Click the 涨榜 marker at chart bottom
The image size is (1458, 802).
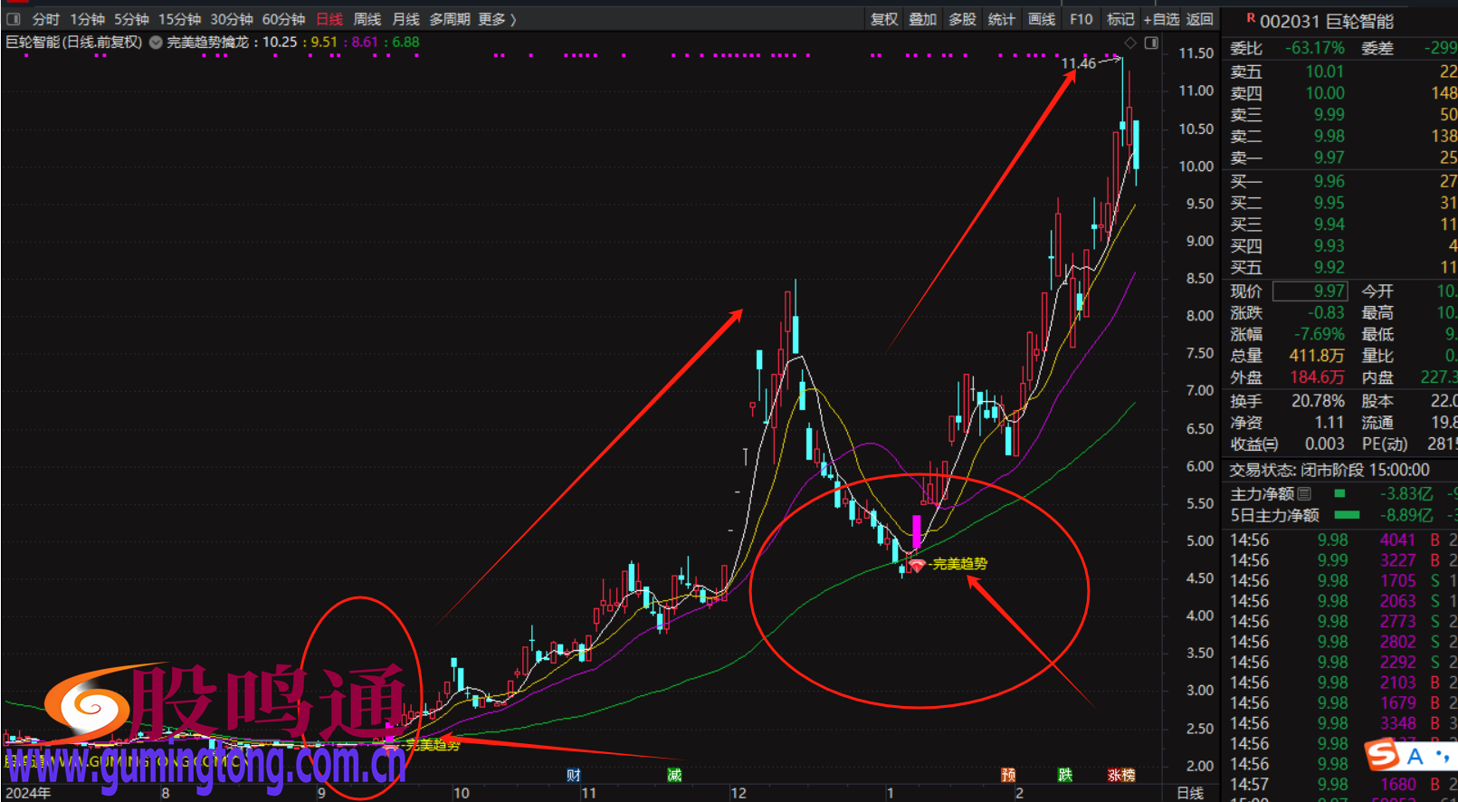pyautogui.click(x=1121, y=775)
